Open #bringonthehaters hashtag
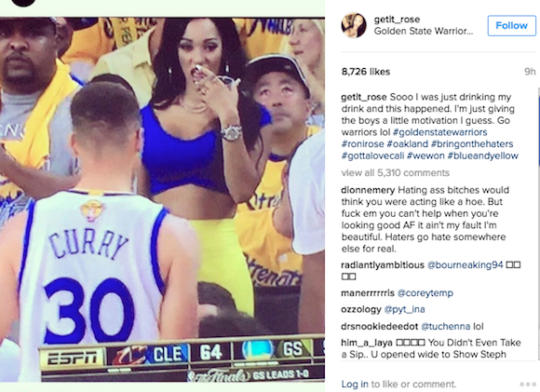 [472, 144]
